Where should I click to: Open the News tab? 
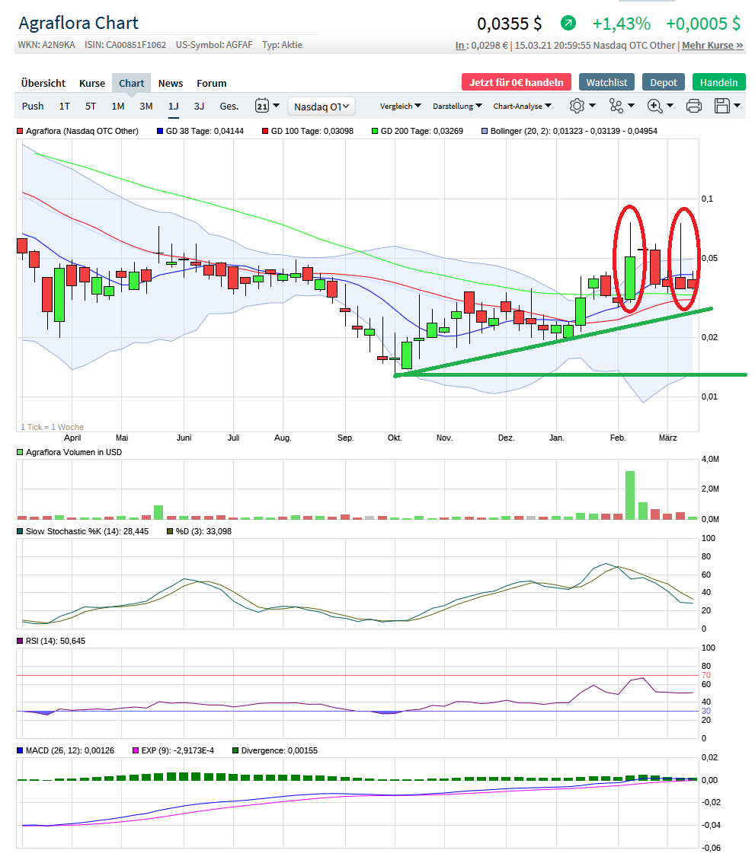pyautogui.click(x=170, y=83)
